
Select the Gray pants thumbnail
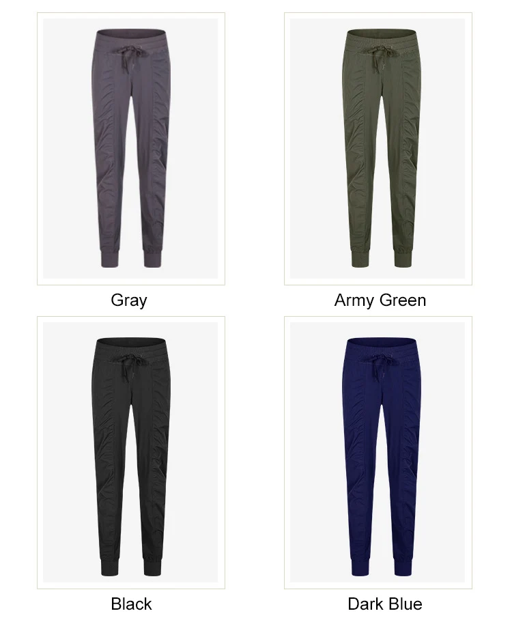coord(131,149)
